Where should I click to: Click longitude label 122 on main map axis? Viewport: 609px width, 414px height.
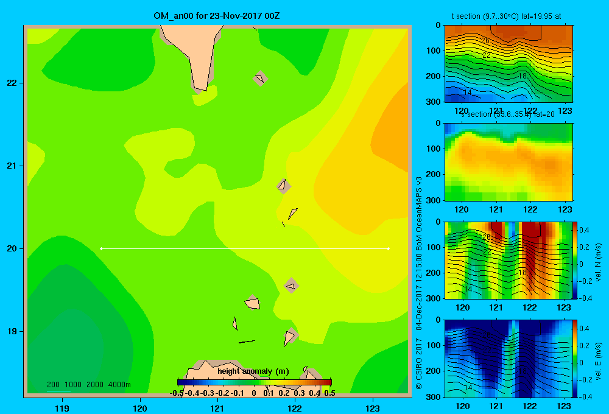pos(295,408)
